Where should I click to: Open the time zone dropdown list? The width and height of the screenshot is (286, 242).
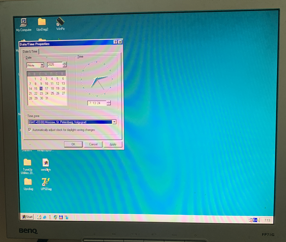point(114,122)
